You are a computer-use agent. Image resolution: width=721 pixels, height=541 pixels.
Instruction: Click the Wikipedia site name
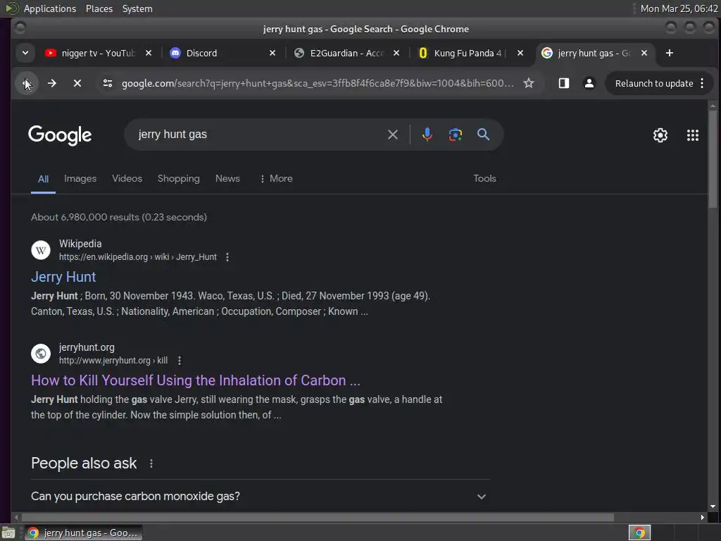click(80, 244)
